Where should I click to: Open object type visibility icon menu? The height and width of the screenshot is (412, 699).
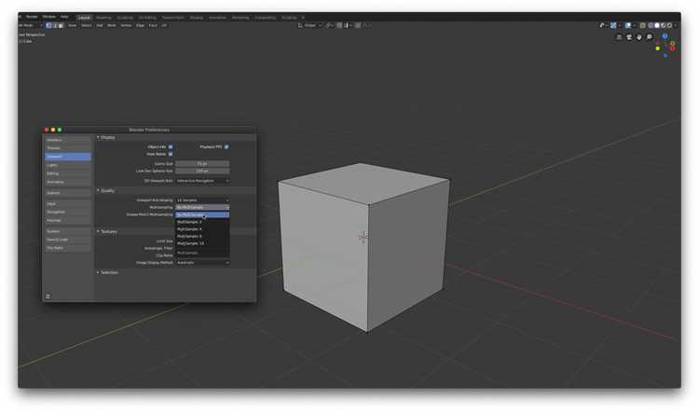(601, 25)
